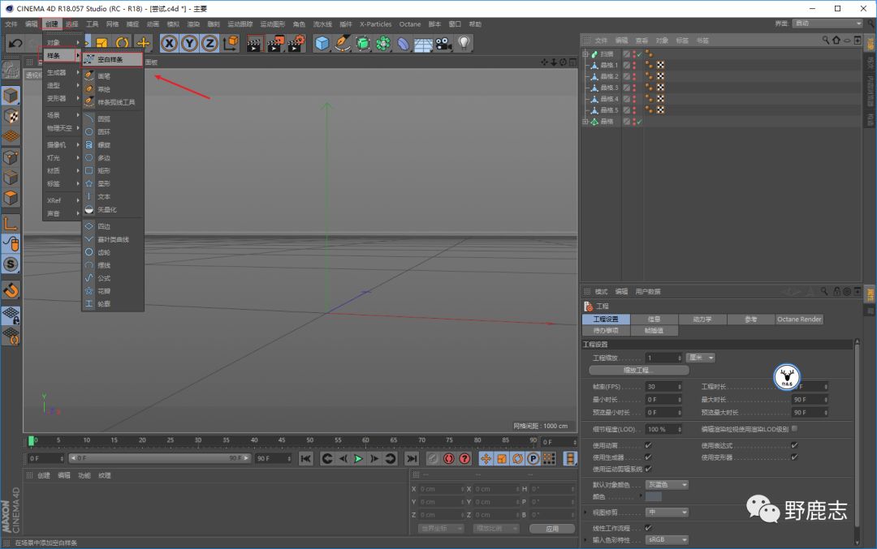
Task: Toggle 线性工作流程 checkbox
Action: (648, 527)
